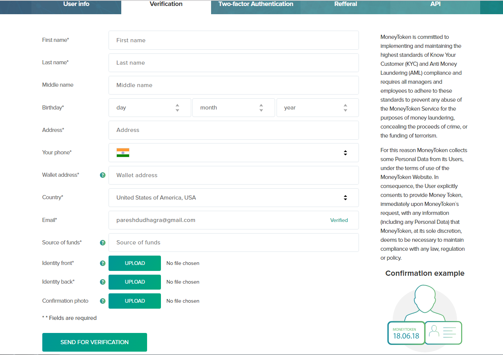This screenshot has width=503, height=355.
Task: Expand the phone country code selector arrows
Action: point(345,153)
